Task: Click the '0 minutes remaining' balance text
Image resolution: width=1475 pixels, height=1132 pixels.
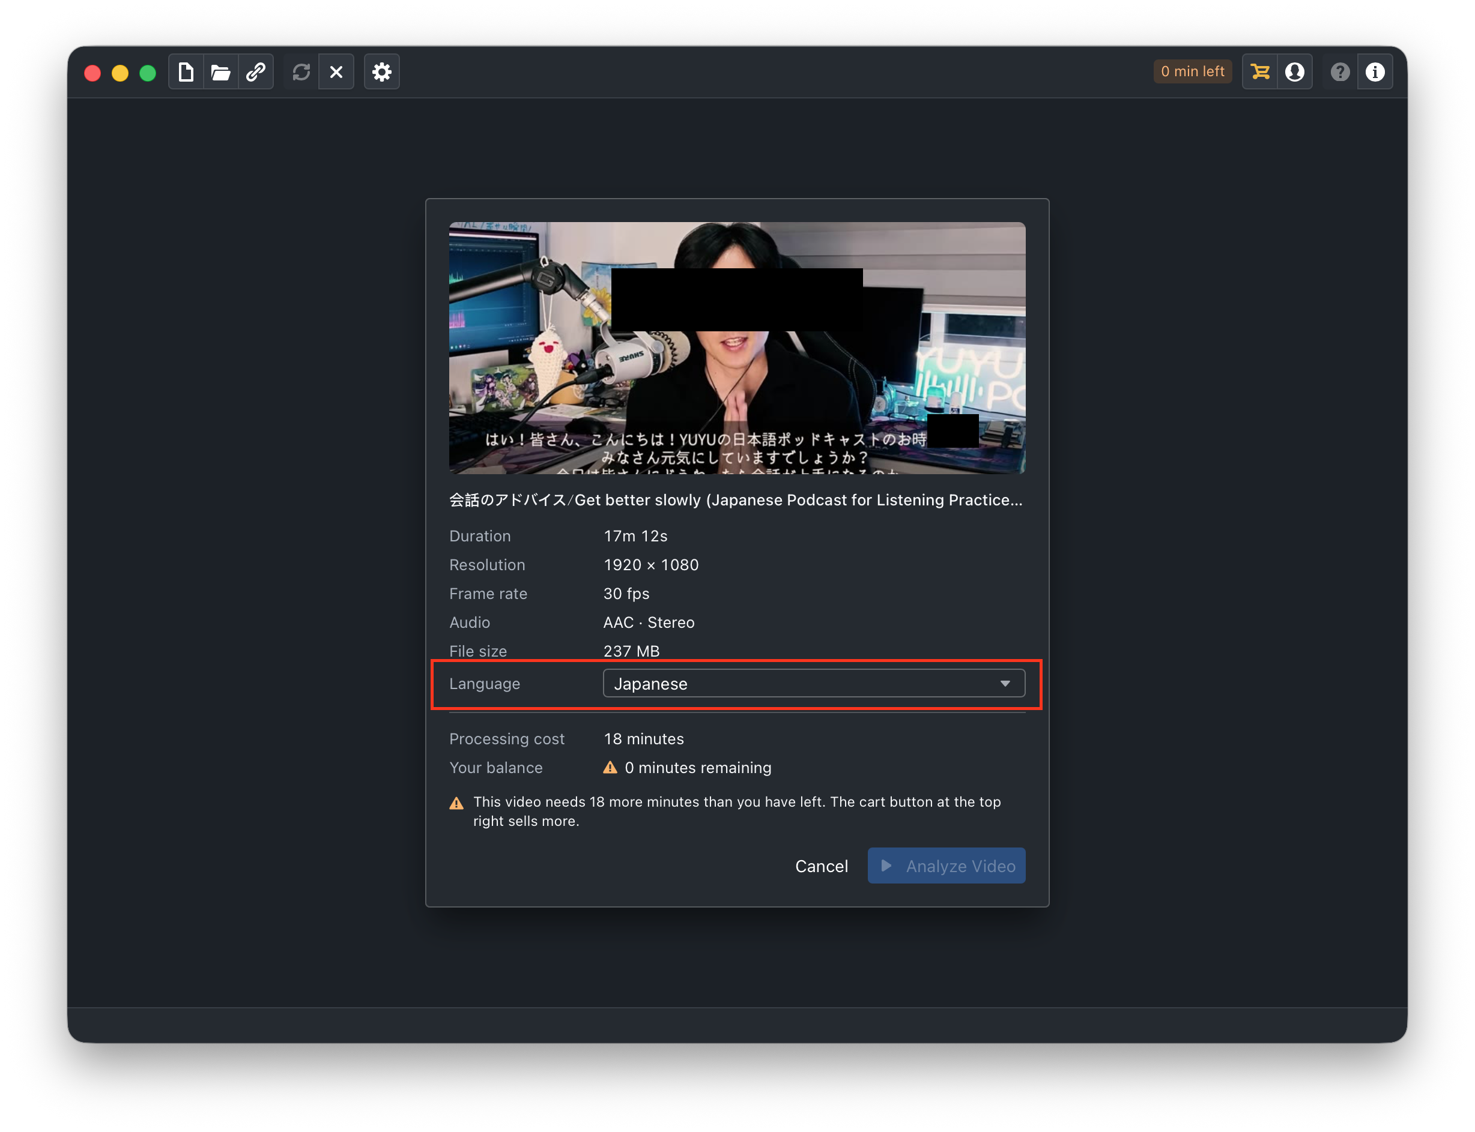Action: tap(698, 768)
